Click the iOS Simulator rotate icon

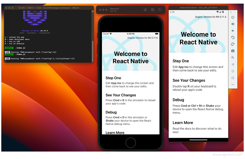pyautogui.click(x=160, y=10)
